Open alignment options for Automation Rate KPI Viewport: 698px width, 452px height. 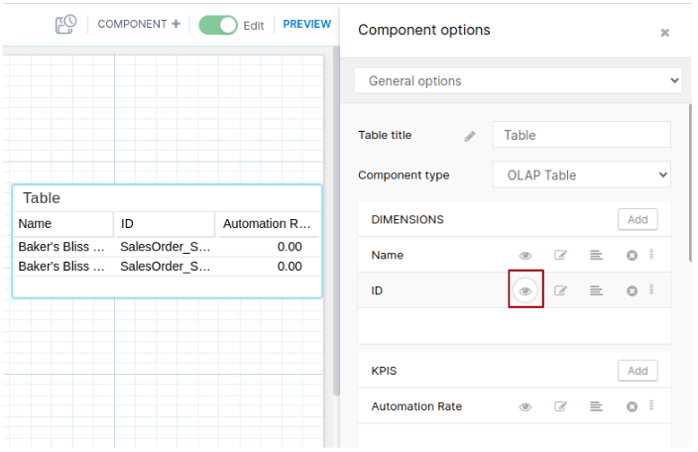[x=596, y=406]
